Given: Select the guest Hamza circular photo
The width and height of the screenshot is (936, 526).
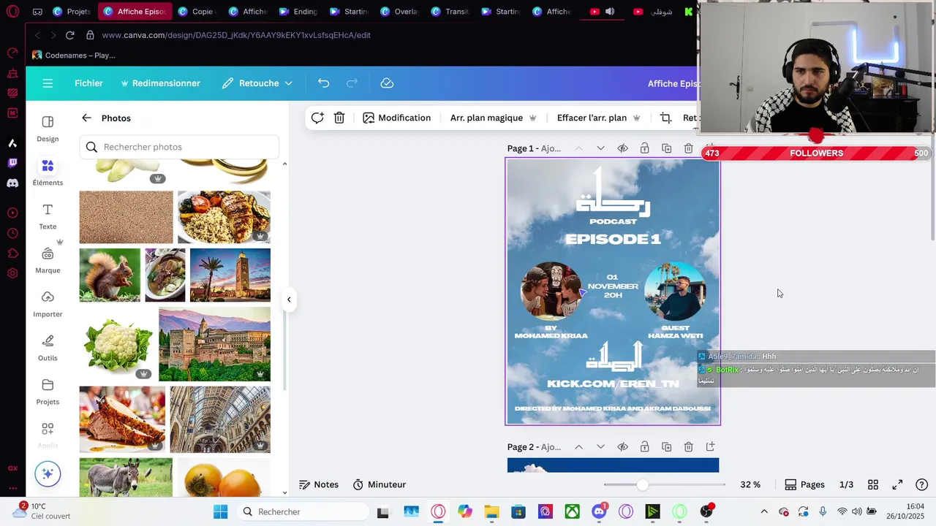Looking at the screenshot, I should pos(675,291).
